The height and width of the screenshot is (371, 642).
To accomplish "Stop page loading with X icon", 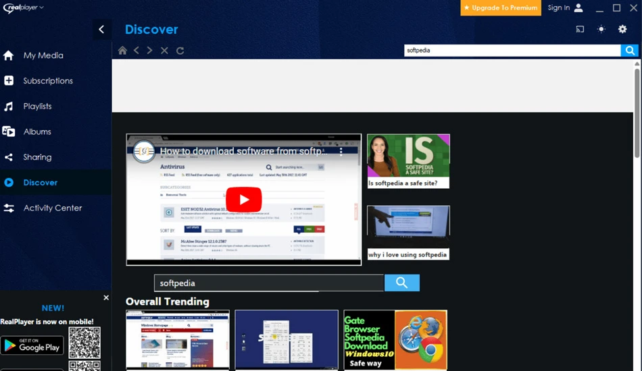I will click(x=164, y=51).
